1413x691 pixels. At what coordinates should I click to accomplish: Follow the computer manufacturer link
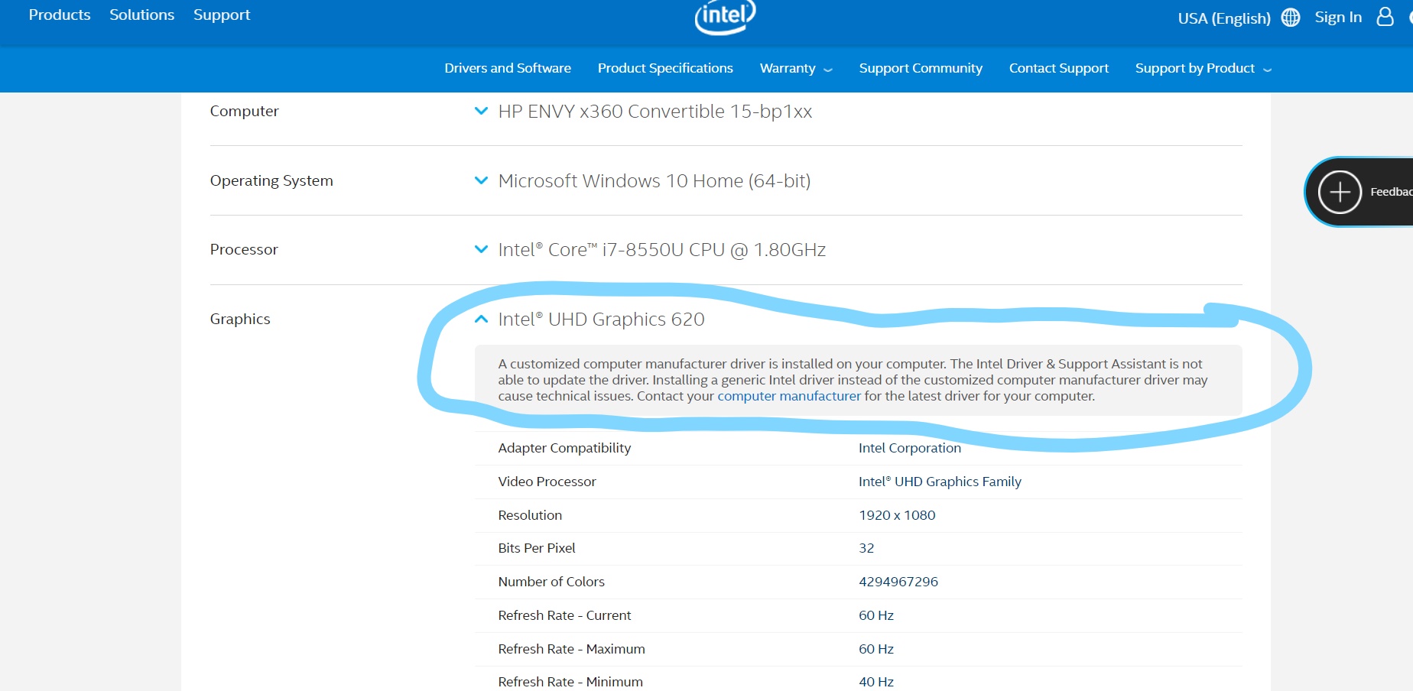788,396
